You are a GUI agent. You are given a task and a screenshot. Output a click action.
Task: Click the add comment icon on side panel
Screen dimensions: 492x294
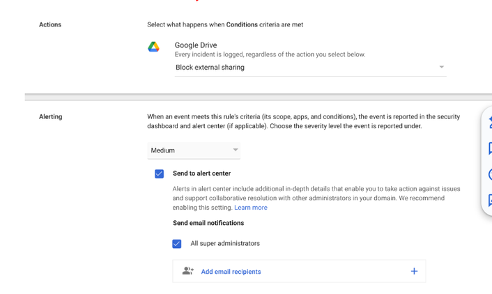490,148
